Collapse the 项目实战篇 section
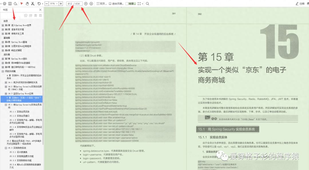309x170 pixels. point(3,71)
